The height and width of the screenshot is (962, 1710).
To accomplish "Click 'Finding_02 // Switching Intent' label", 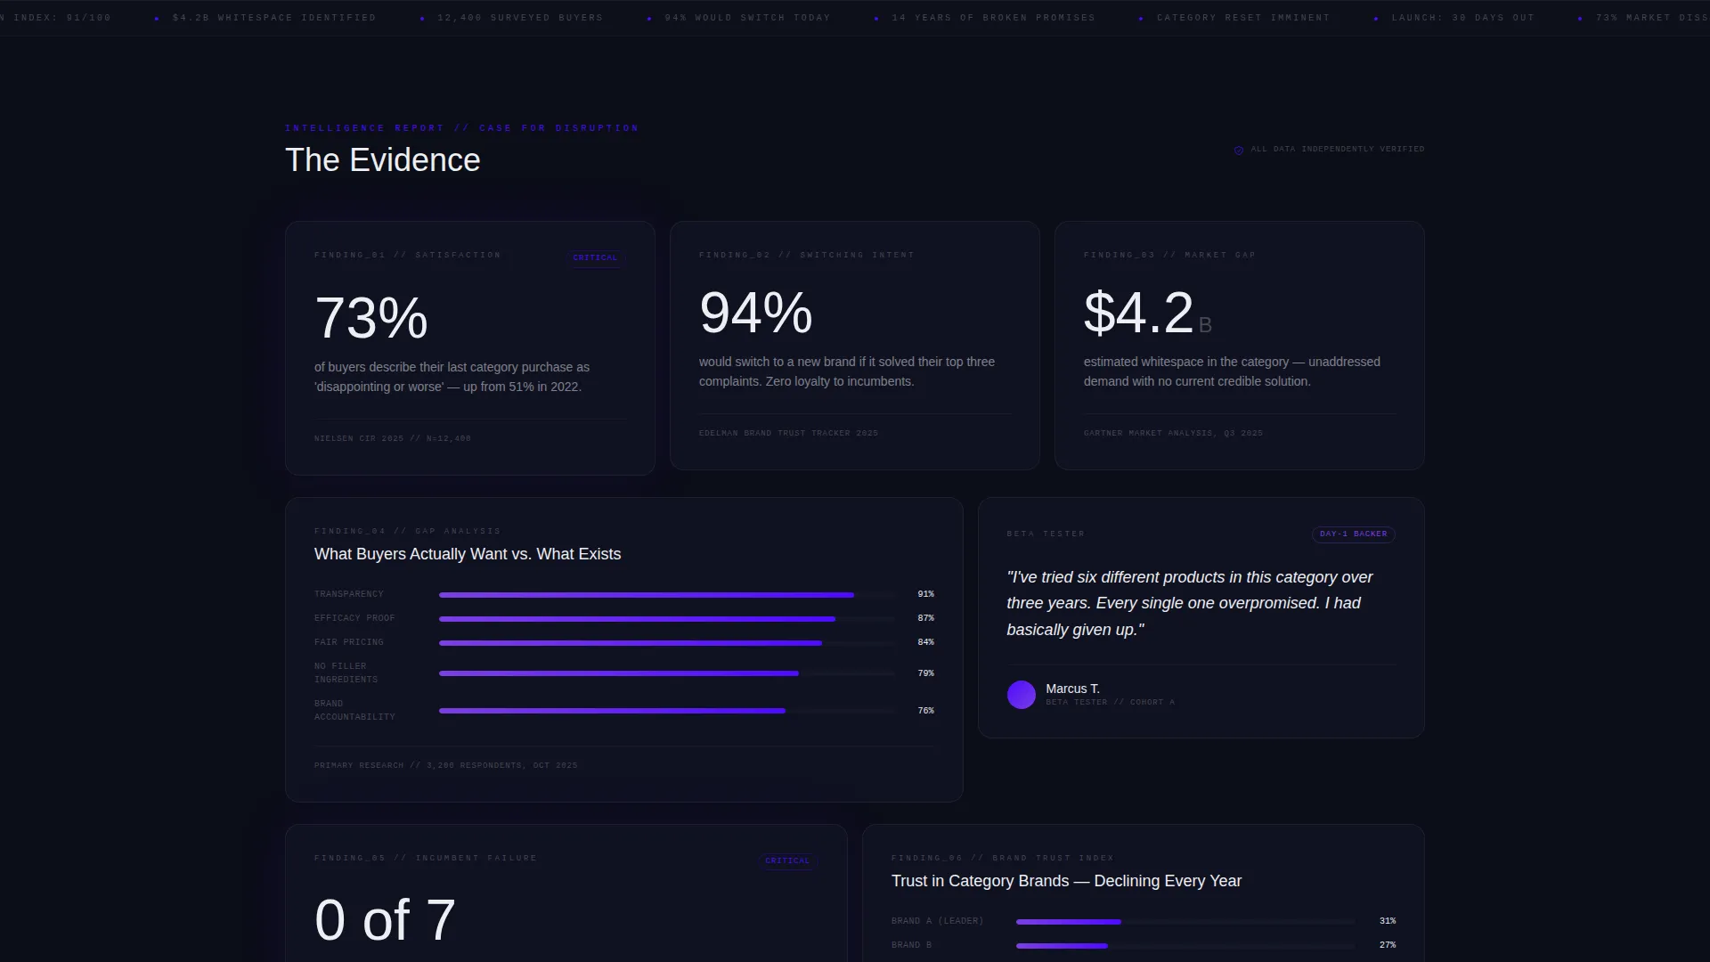I will pyautogui.click(x=807, y=255).
